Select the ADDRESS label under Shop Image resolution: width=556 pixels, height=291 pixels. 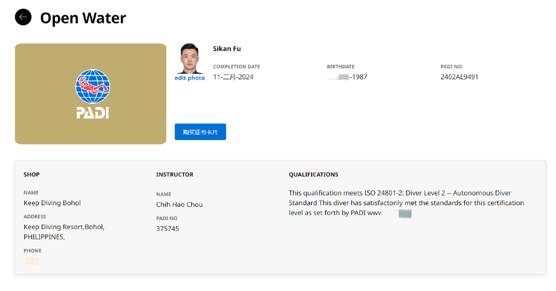coord(35,217)
